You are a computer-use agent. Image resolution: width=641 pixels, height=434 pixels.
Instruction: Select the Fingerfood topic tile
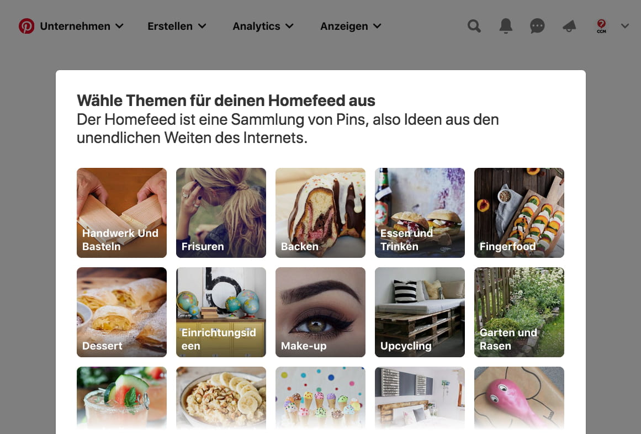tap(519, 213)
